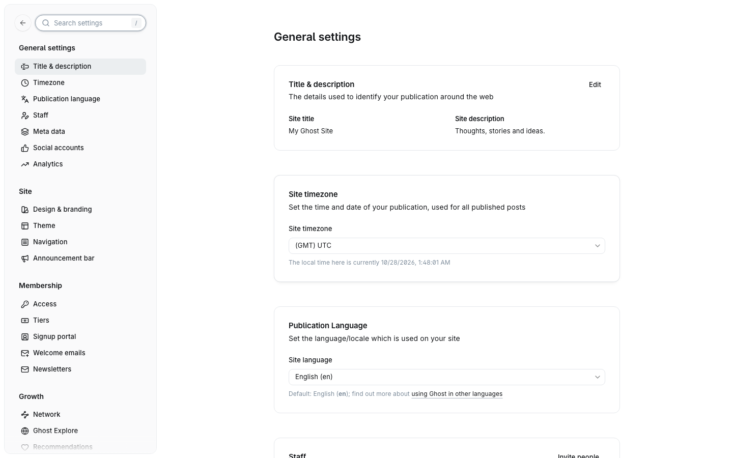Click the Access key icon
Viewport: 733px width, 458px height.
pos(25,304)
